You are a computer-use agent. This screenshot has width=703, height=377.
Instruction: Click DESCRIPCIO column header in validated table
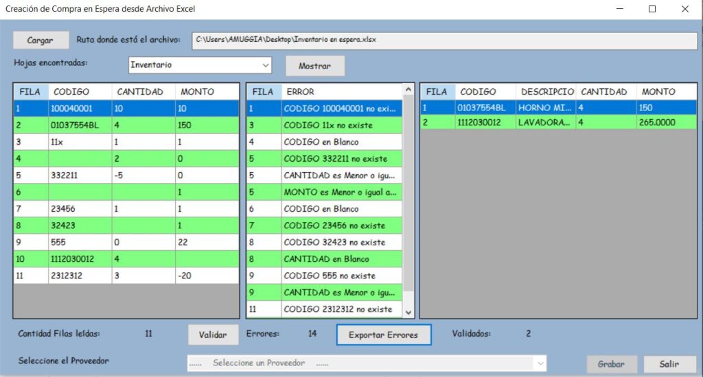[x=546, y=91]
